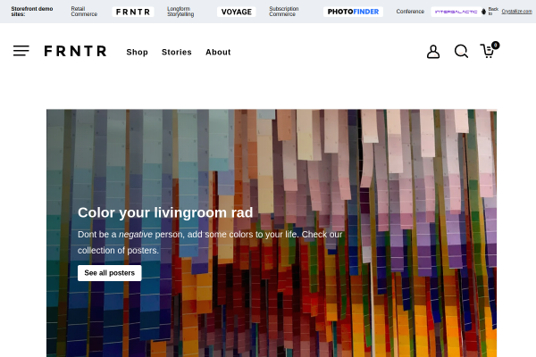
Task: Switch to Intergalactic conference demo site
Action: pos(456,12)
